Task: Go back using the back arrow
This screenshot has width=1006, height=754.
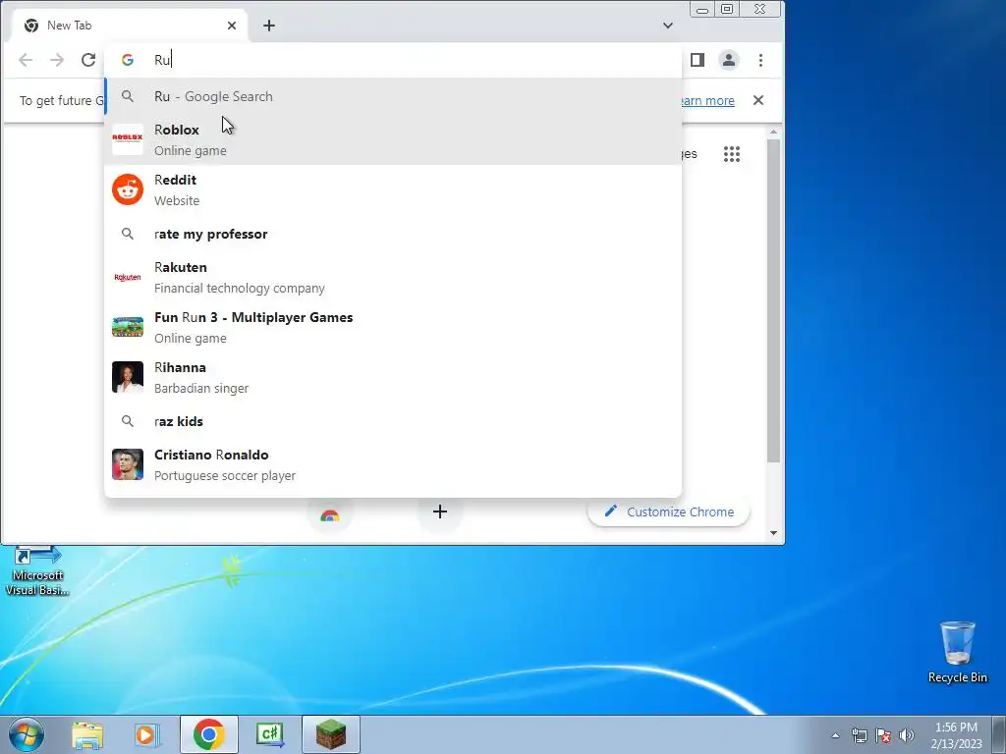Action: tap(26, 60)
